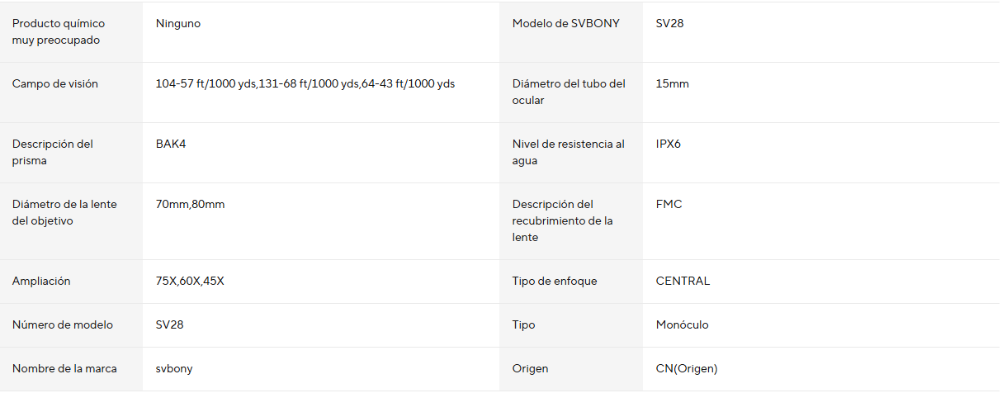Select the 'BAK4' prism value
Screen dimensions: 1002x393
tap(171, 144)
